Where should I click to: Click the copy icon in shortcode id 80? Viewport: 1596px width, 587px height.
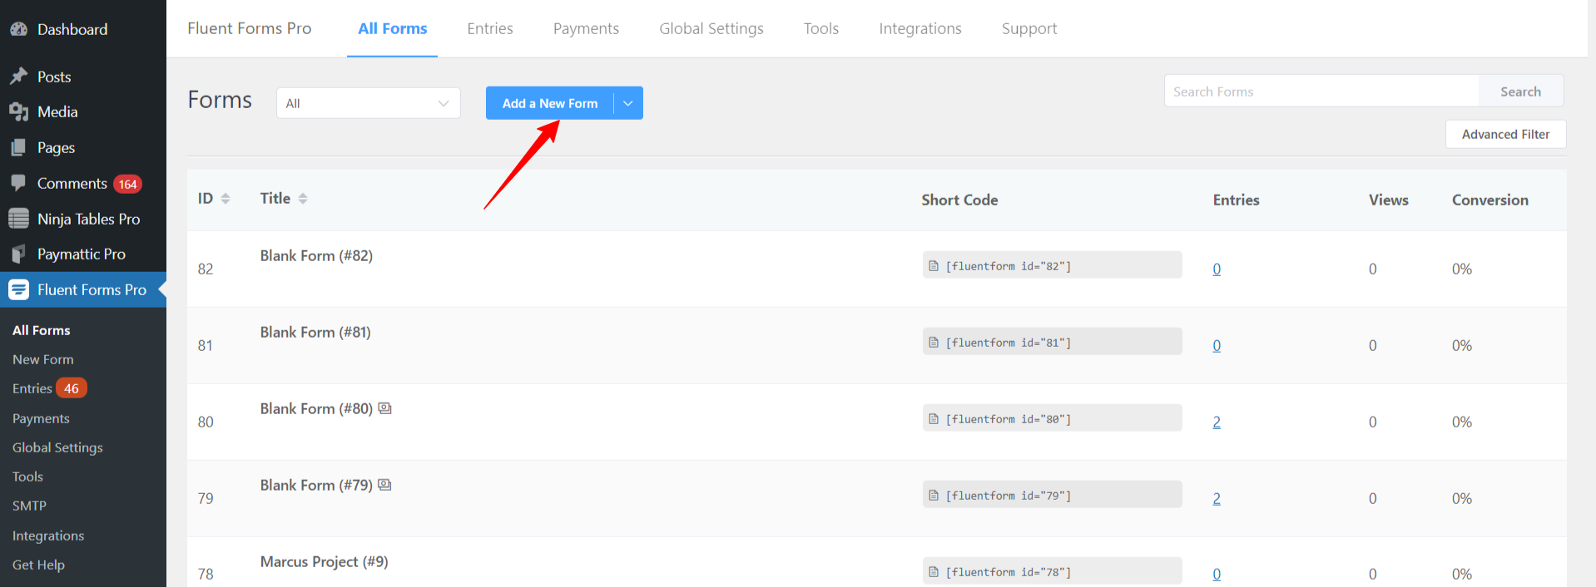(934, 419)
